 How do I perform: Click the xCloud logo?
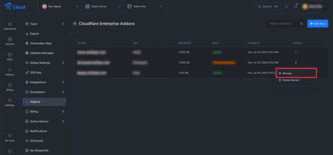coord(15,6)
